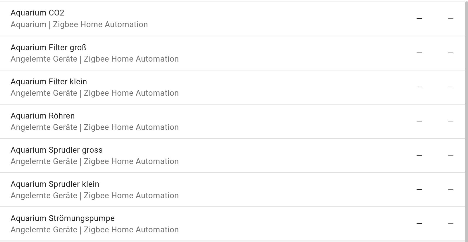Image resolution: width=468 pixels, height=242 pixels.
Task: Open the Aquarium CO2 entity row
Action: click(232, 19)
